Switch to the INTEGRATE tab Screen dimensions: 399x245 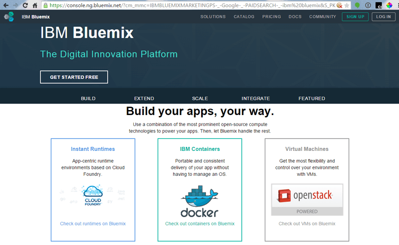coord(256,99)
